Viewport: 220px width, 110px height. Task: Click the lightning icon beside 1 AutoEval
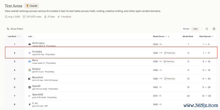pyautogui.click(x=59, y=17)
